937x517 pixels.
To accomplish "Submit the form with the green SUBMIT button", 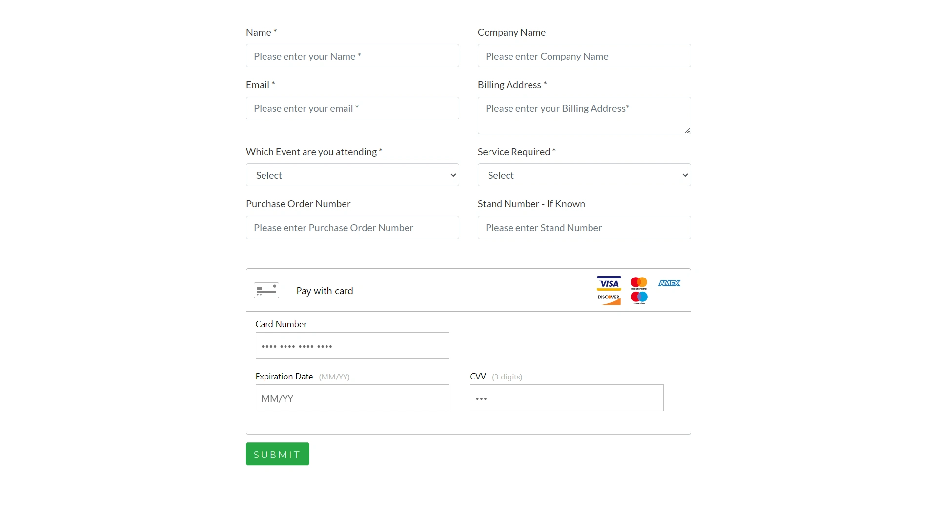I will click(x=278, y=454).
